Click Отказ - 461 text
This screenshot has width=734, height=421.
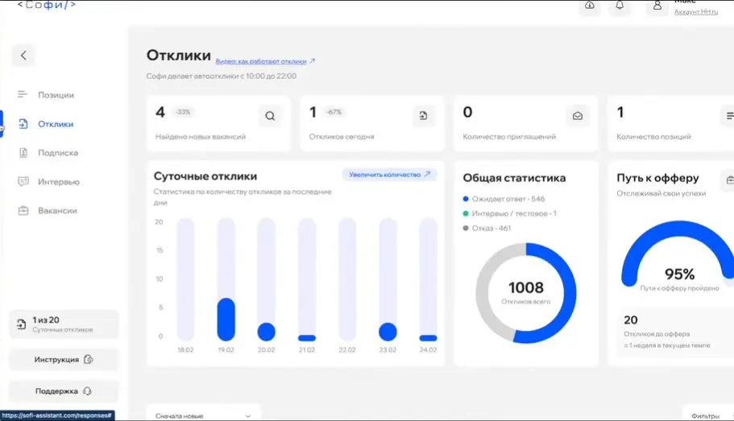(x=491, y=229)
